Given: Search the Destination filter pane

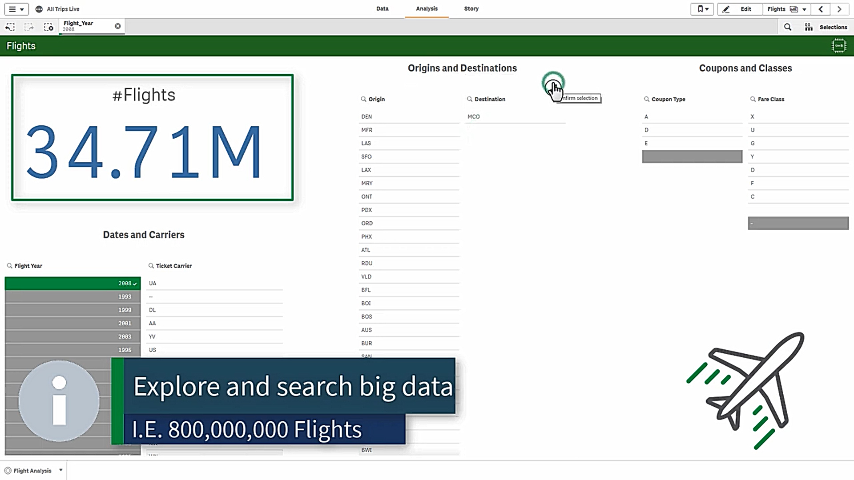Looking at the screenshot, I should [x=469, y=99].
